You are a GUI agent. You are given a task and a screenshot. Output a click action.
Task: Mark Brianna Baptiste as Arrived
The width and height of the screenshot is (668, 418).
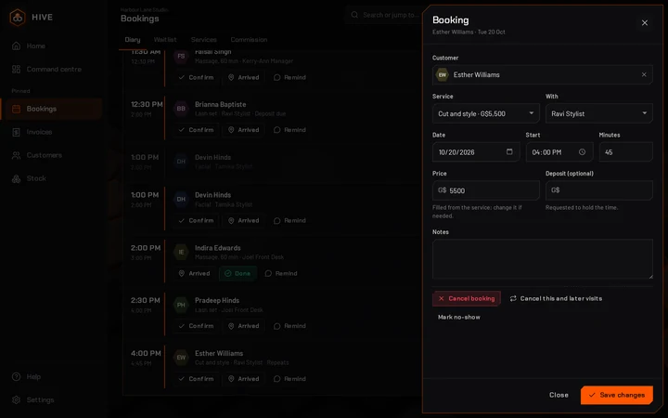pos(244,130)
